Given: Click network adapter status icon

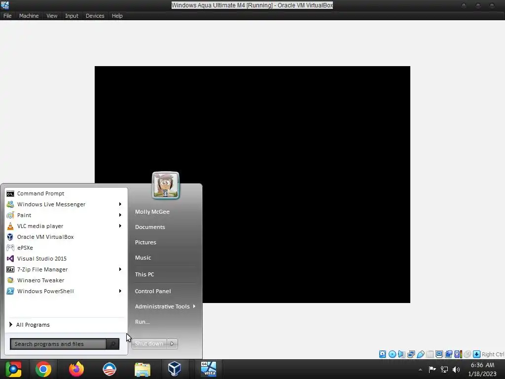Looking at the screenshot, I should click(411, 354).
